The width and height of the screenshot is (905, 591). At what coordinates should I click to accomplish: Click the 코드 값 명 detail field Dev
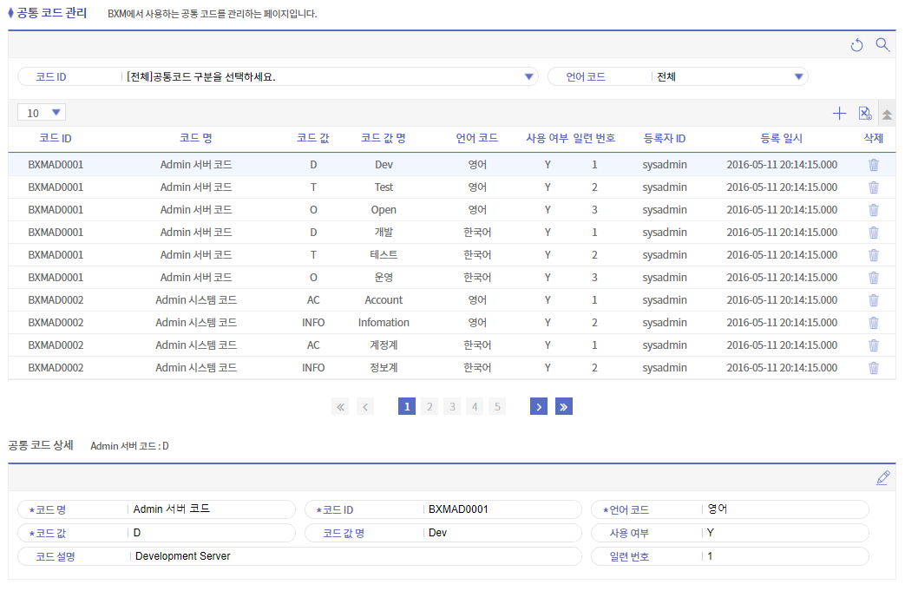443,533
